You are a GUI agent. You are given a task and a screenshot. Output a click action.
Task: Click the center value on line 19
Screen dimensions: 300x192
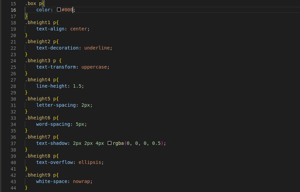79,29
